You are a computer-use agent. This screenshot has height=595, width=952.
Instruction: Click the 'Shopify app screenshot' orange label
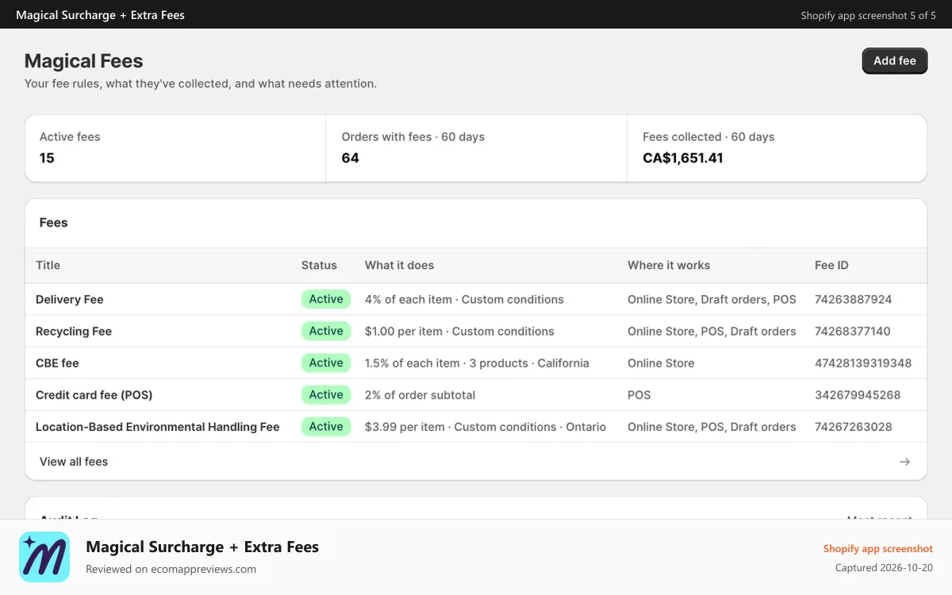tap(878, 549)
